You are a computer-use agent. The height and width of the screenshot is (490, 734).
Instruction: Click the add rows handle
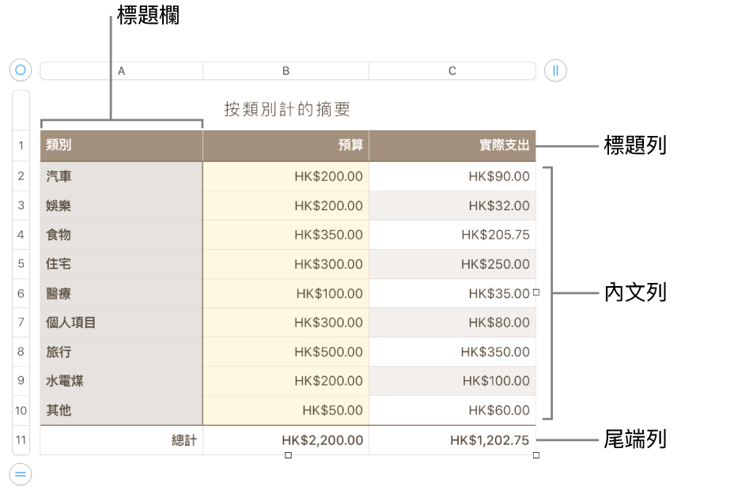pos(21,474)
